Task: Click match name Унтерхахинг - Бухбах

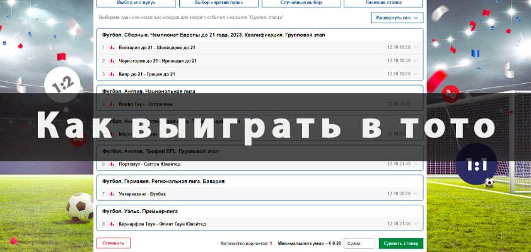Action: pyautogui.click(x=143, y=194)
